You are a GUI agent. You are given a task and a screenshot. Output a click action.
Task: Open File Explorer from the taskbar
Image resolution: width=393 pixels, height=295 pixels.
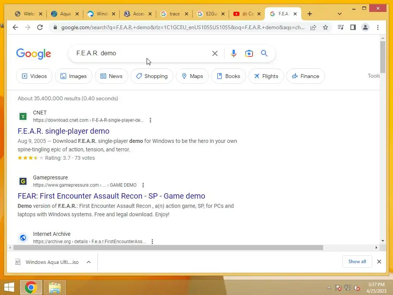[55, 287]
